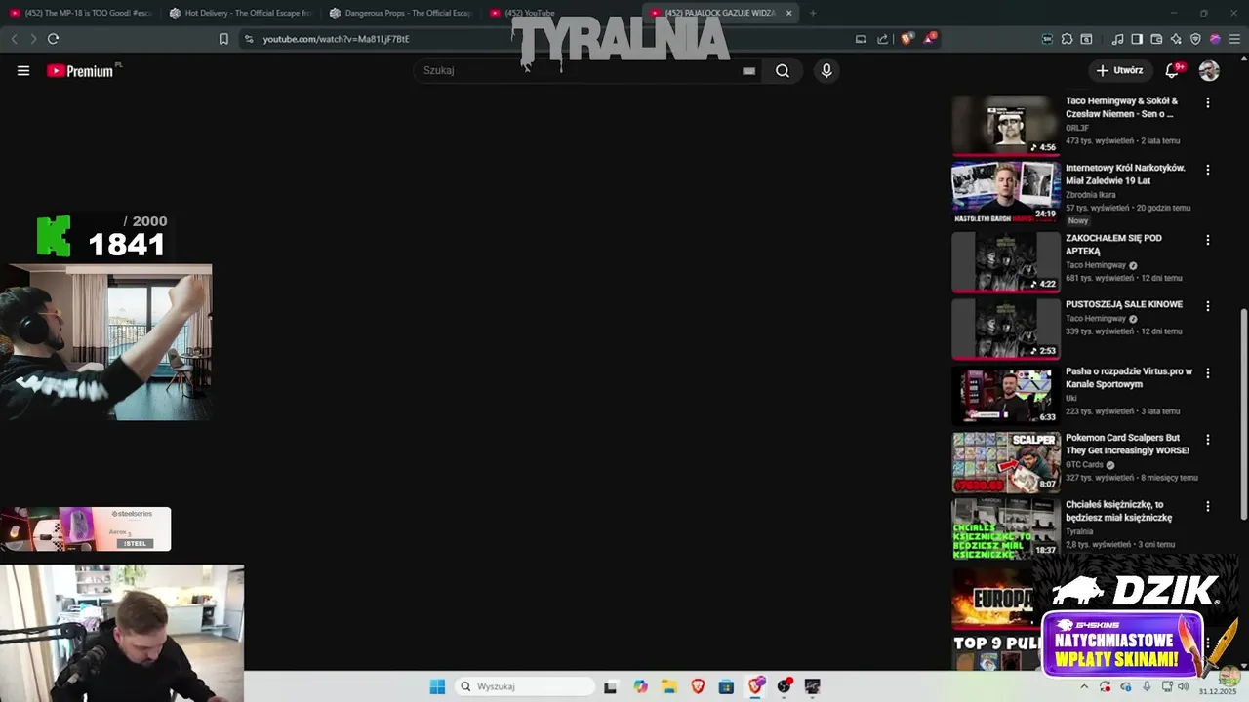Toggle the browser sidebar panel icon
This screenshot has height=702, width=1249.
coord(1137,39)
